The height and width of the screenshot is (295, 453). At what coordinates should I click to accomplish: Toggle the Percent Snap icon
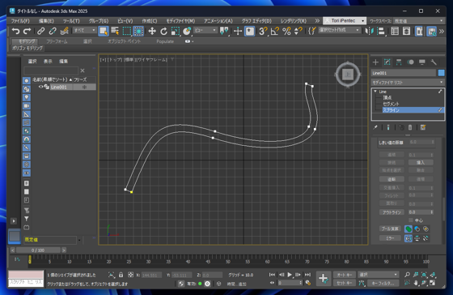click(286, 31)
